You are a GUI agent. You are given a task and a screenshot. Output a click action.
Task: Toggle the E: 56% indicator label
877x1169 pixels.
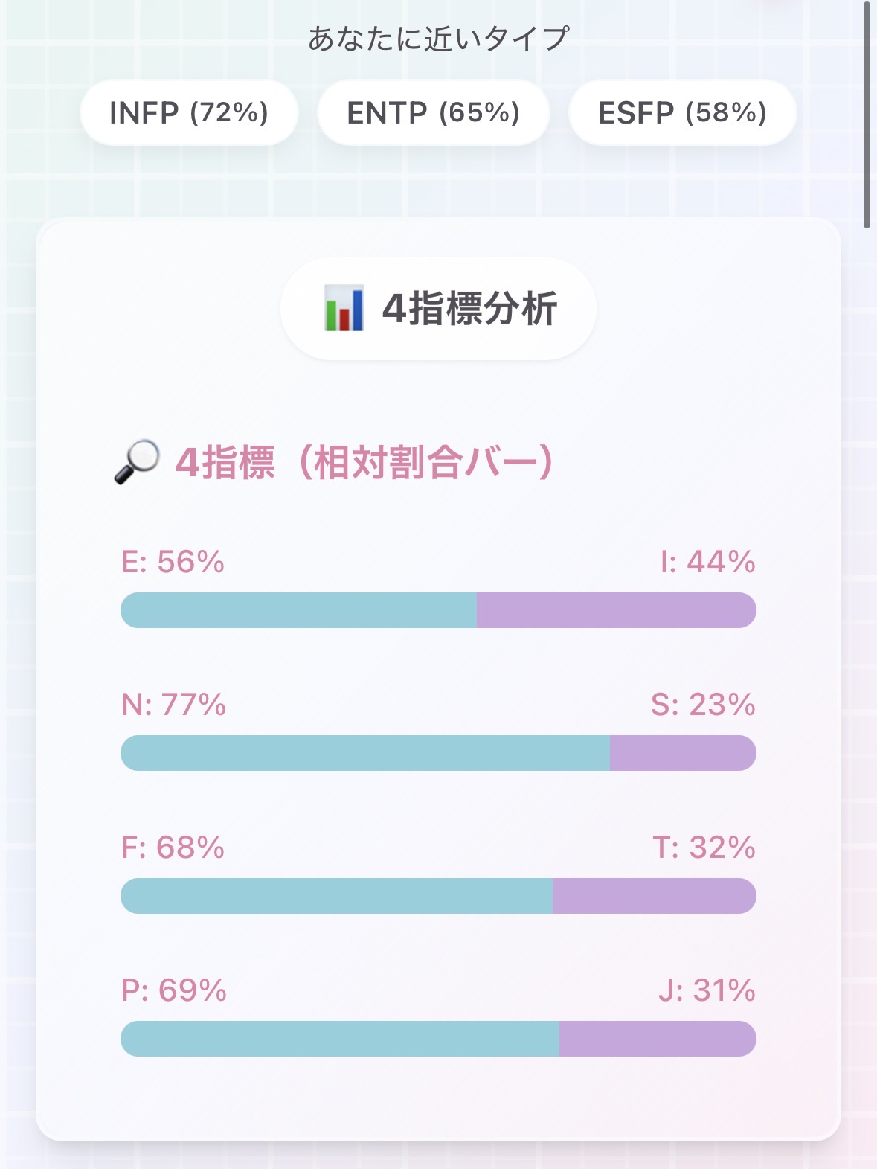pos(173,563)
